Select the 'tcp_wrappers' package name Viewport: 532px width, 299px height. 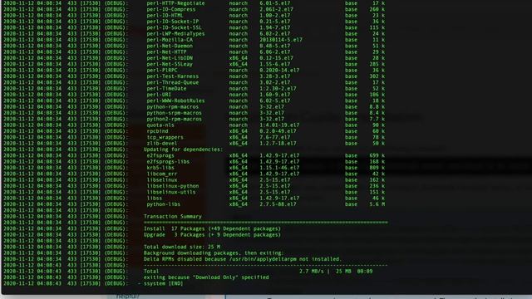click(165, 137)
